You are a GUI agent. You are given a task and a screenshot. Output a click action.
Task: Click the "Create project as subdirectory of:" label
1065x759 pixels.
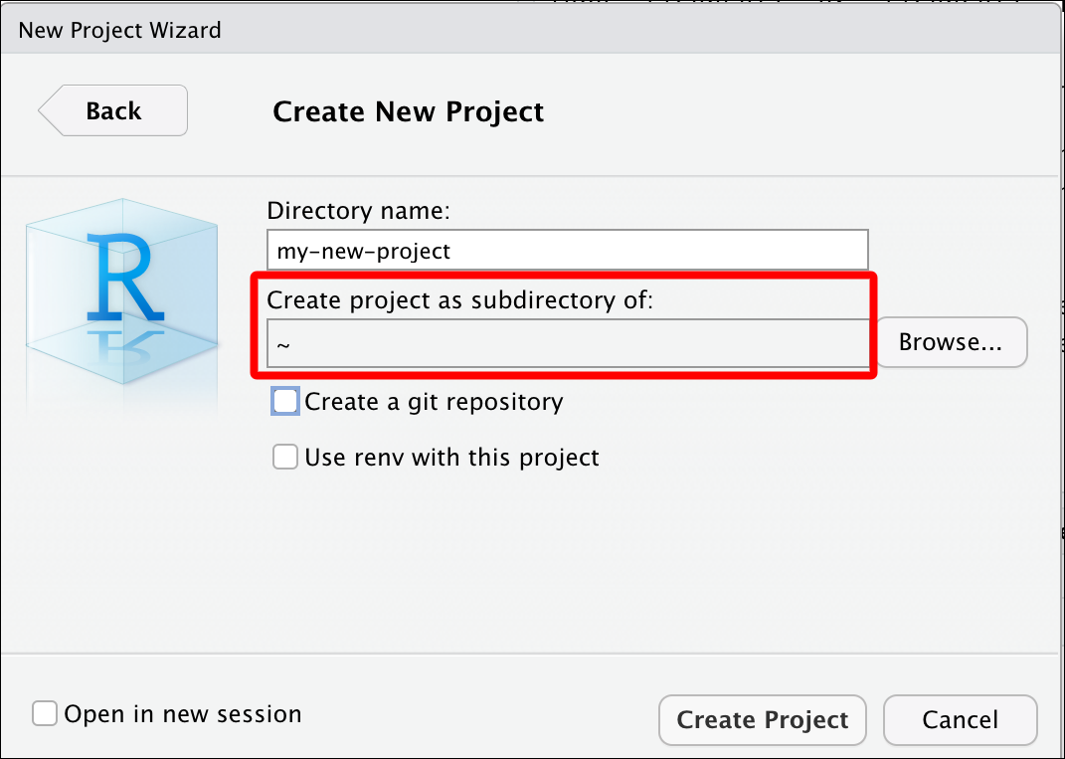point(459,299)
